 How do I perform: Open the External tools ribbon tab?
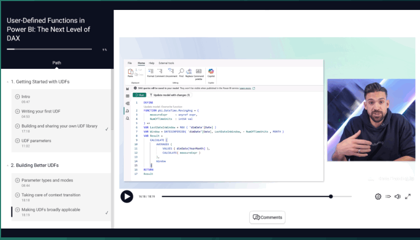pyautogui.click(x=166, y=63)
